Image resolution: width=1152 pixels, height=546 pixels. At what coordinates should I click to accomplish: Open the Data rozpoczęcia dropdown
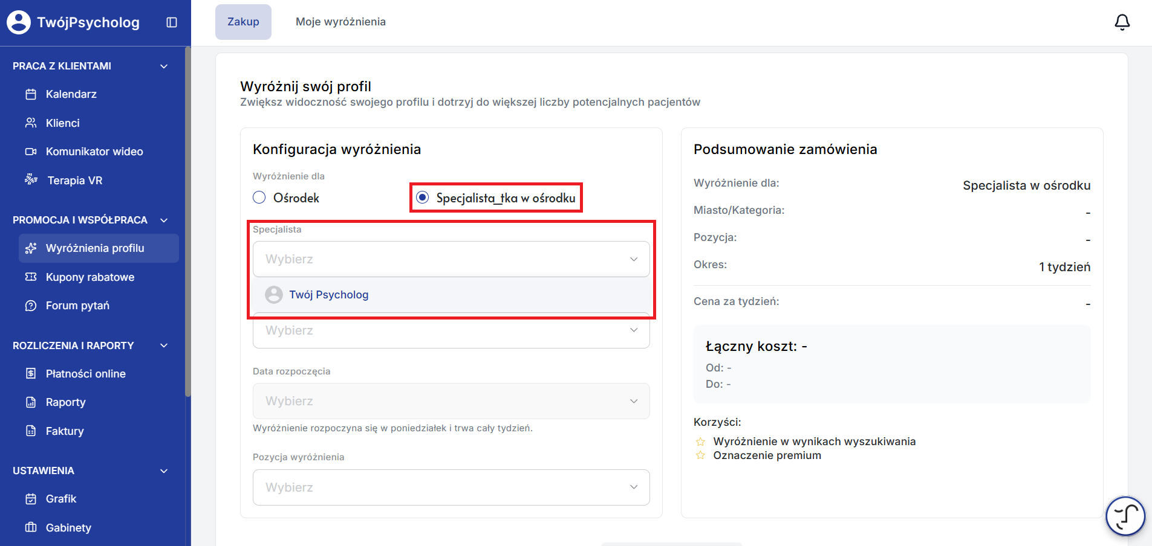pyautogui.click(x=451, y=401)
